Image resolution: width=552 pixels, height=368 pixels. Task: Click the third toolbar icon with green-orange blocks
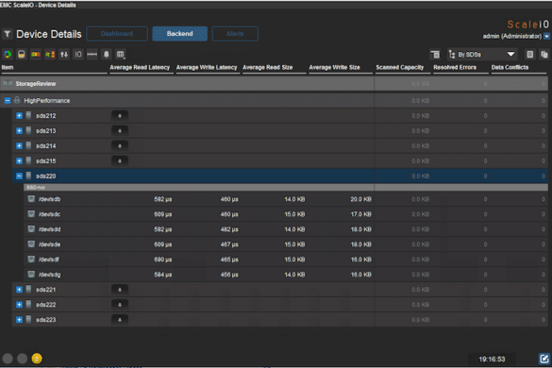tap(36, 54)
